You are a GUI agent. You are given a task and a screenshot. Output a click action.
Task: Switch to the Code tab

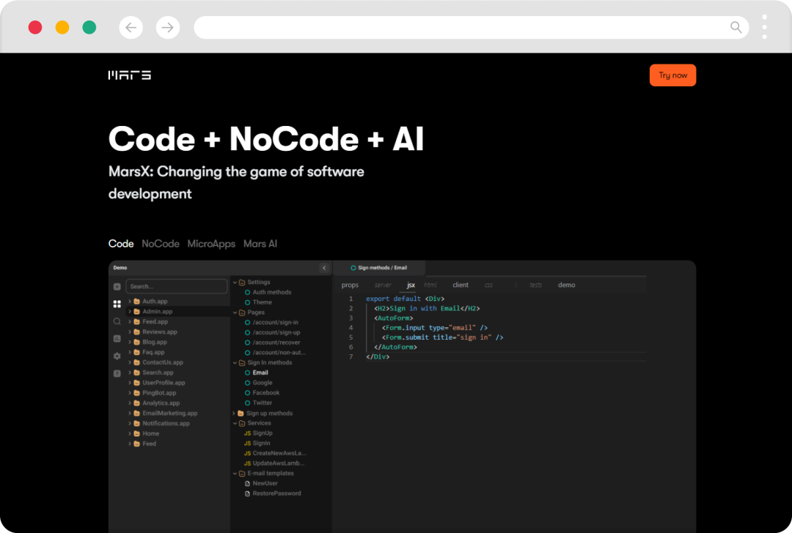(x=121, y=244)
